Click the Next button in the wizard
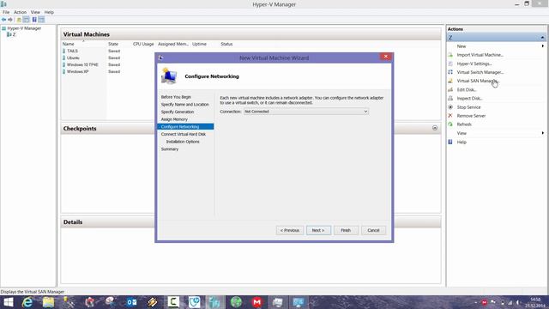 pyautogui.click(x=318, y=230)
